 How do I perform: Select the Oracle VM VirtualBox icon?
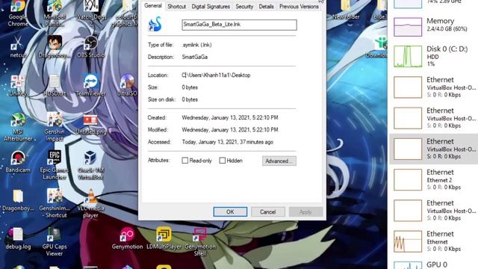pos(90,164)
